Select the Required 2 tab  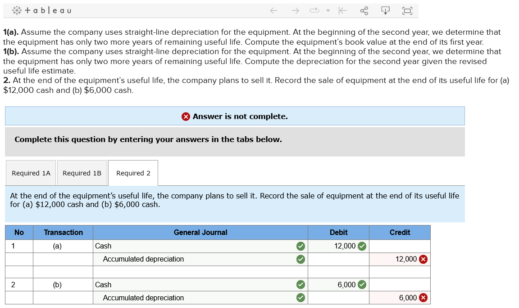(x=132, y=173)
